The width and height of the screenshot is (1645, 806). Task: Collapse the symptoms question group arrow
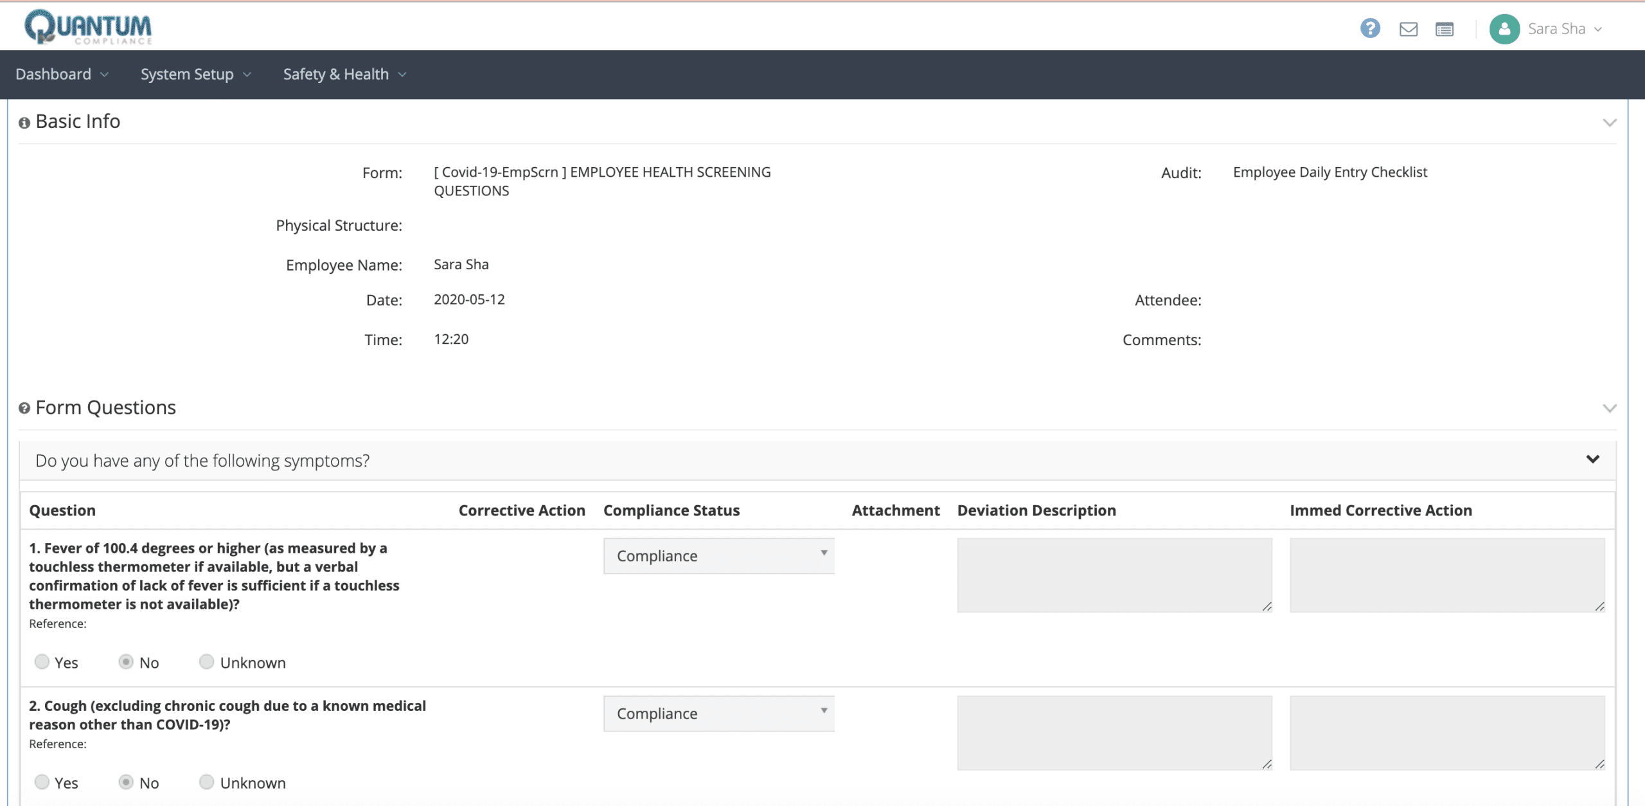click(1592, 459)
